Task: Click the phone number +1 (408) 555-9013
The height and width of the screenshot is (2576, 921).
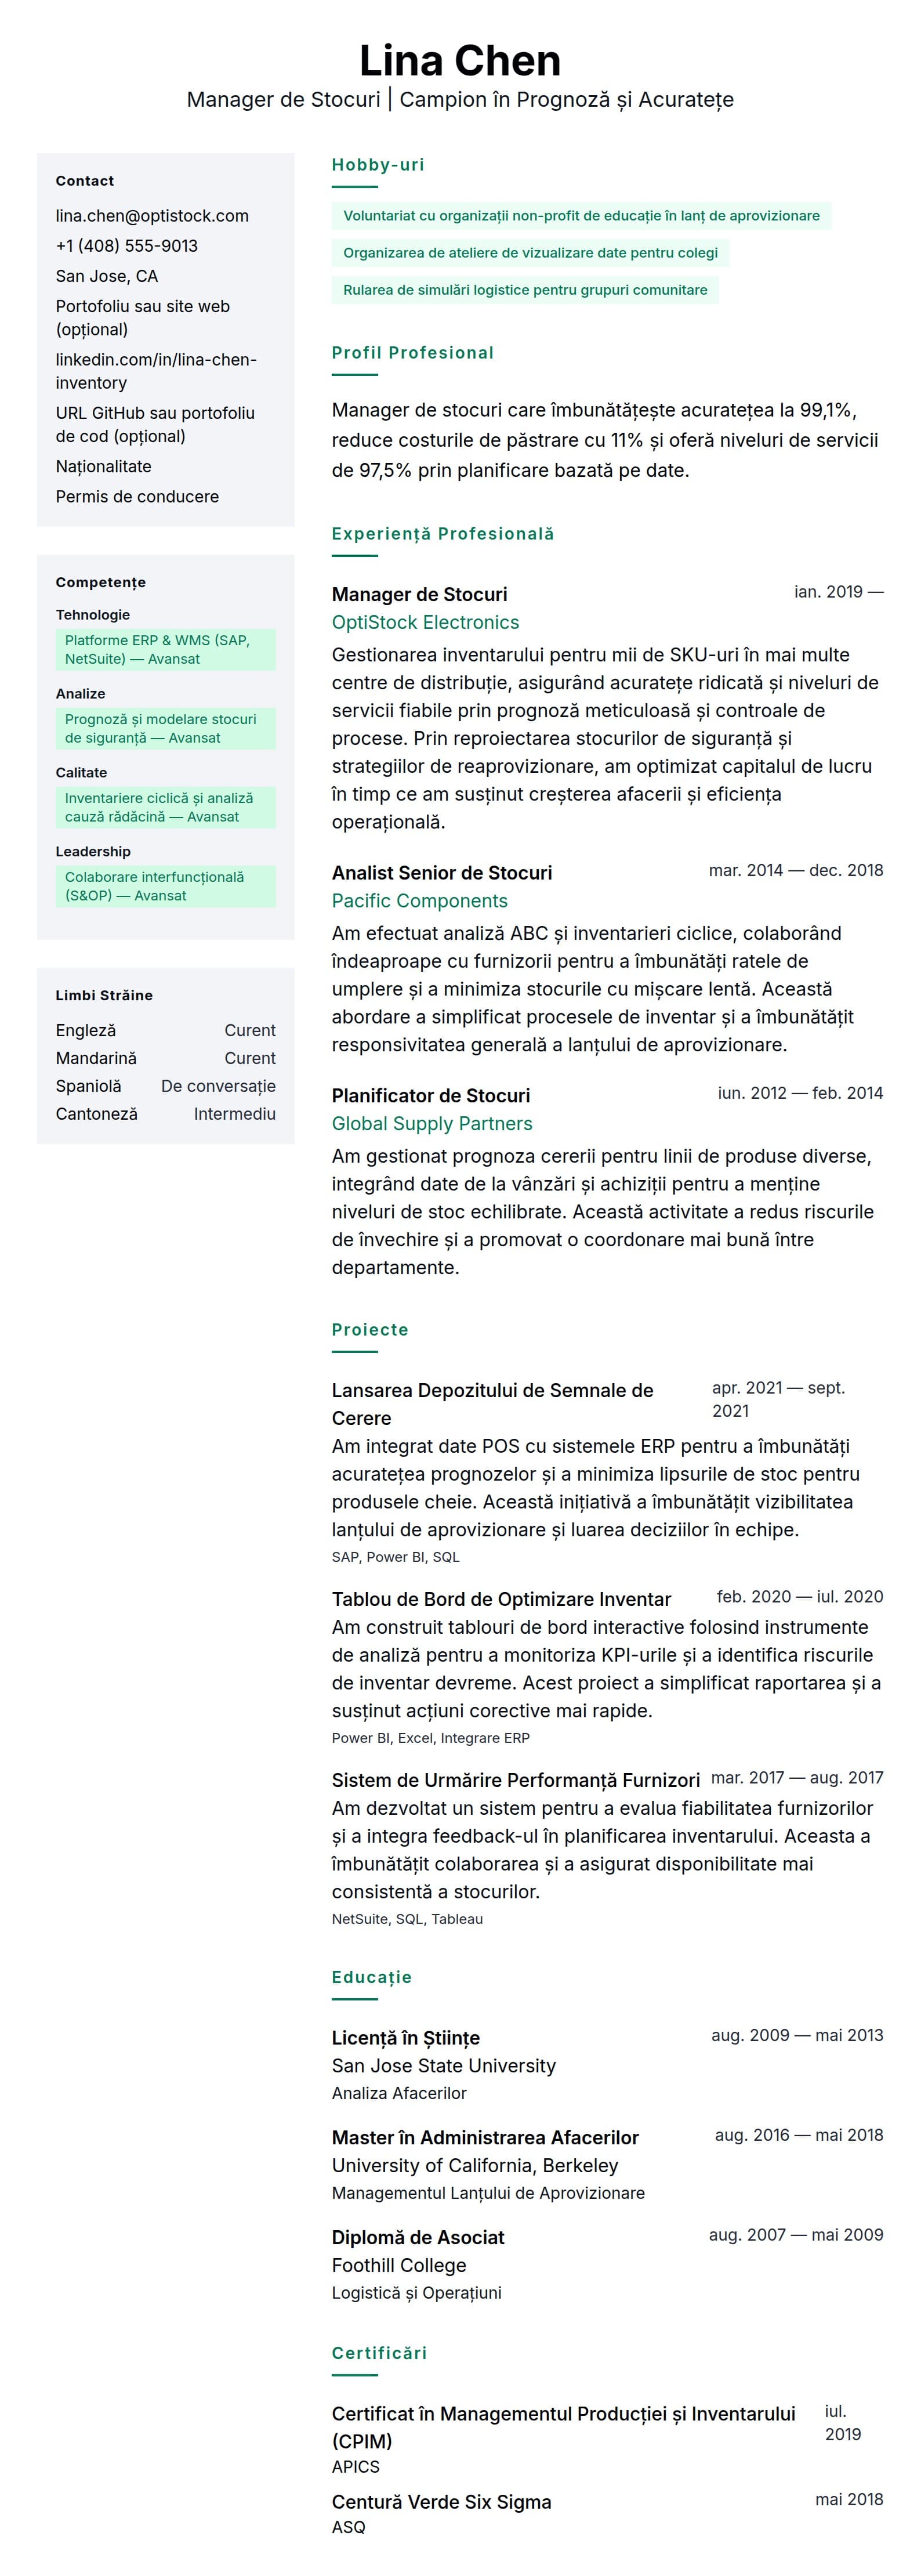Action: pos(127,246)
